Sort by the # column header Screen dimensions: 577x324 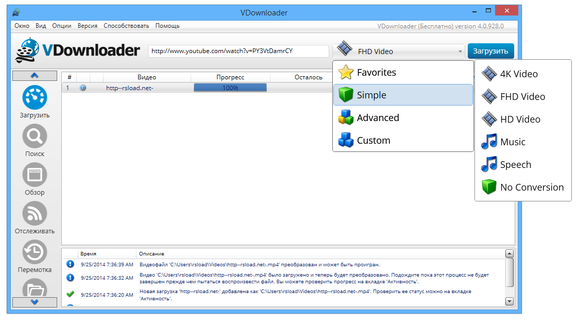click(x=69, y=77)
